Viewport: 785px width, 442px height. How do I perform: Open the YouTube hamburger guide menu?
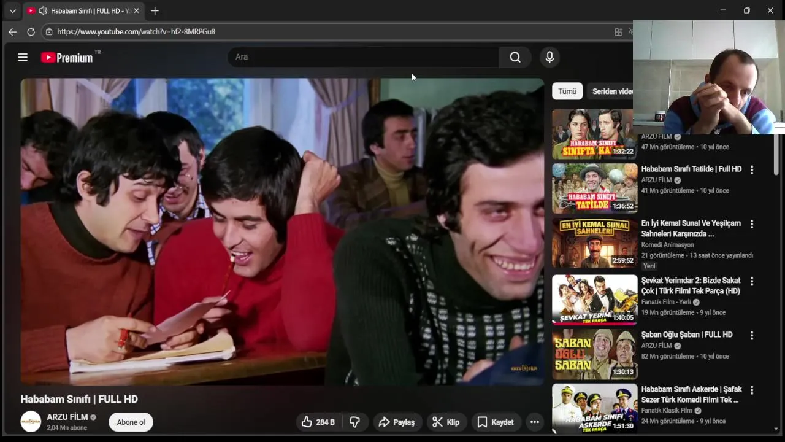pyautogui.click(x=23, y=57)
